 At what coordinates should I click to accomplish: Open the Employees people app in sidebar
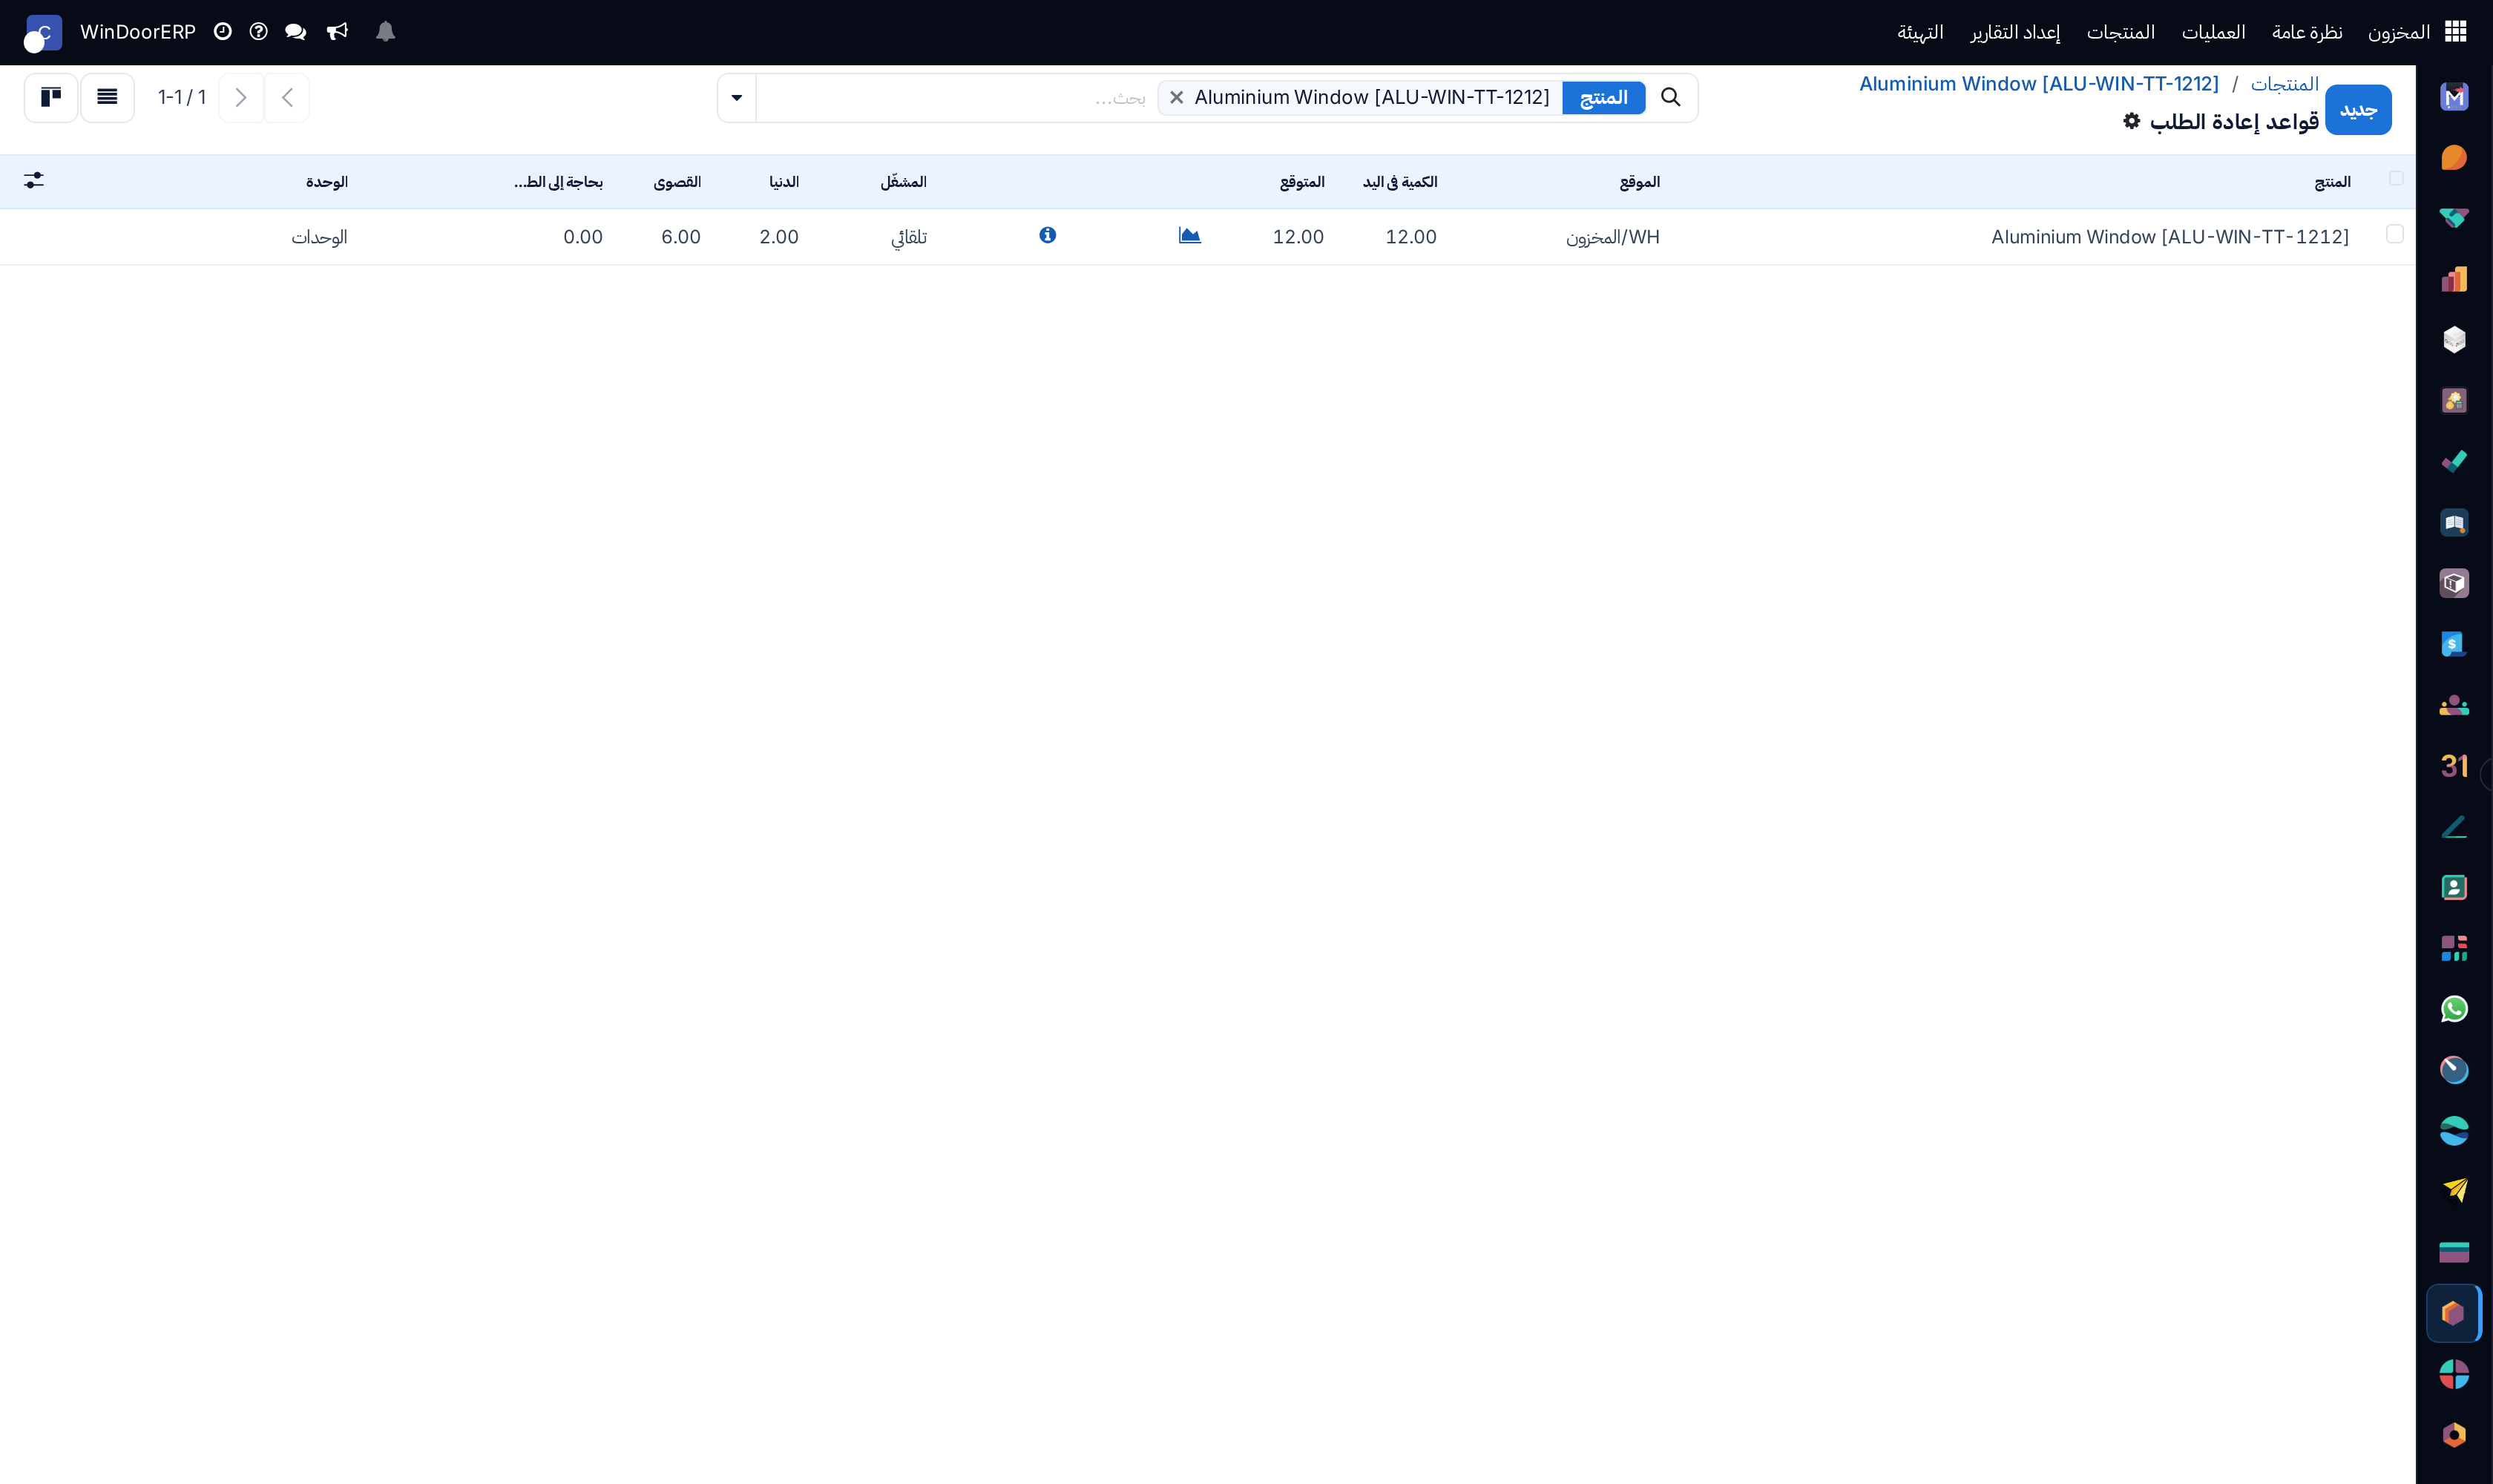pos(2454,705)
